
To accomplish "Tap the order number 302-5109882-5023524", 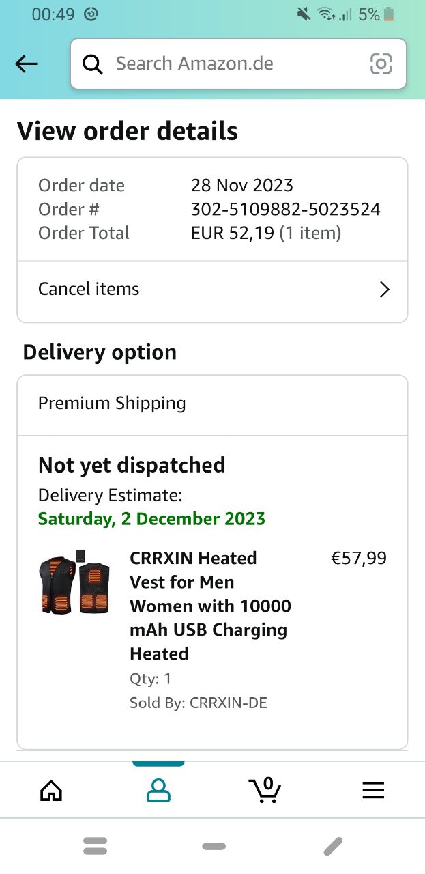I will (x=285, y=210).
